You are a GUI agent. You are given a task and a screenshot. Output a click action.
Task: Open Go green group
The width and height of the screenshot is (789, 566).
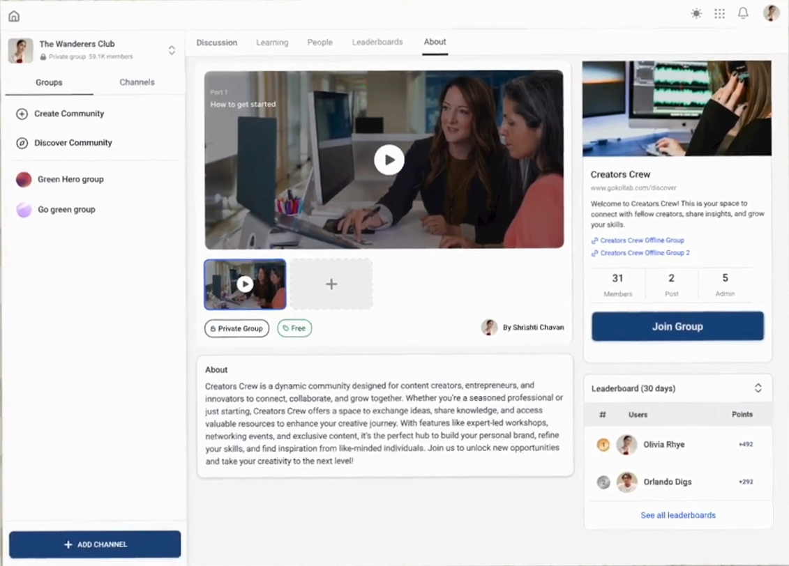[66, 209]
